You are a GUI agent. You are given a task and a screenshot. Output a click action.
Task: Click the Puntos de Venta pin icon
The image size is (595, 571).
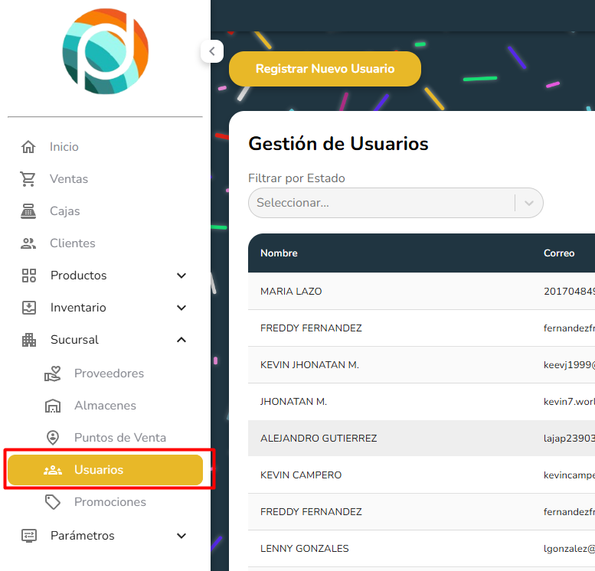[53, 438]
